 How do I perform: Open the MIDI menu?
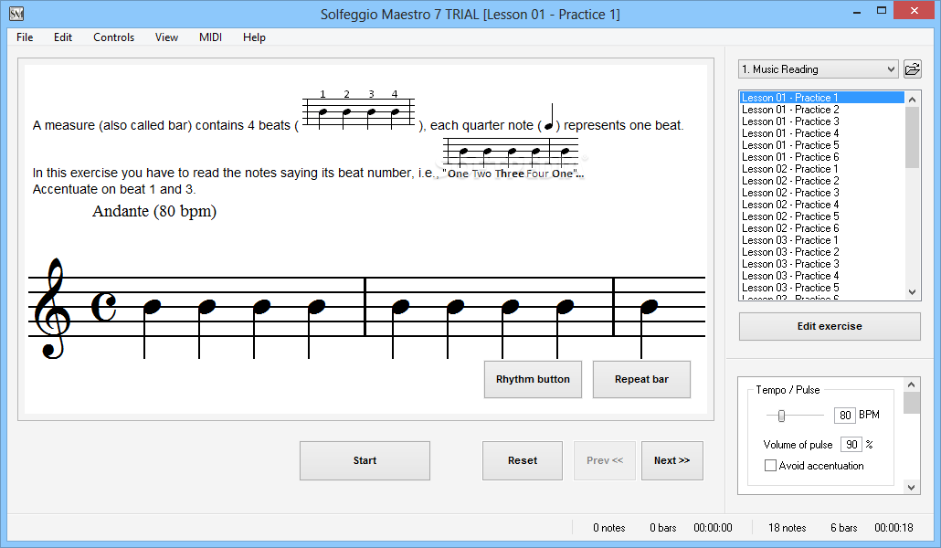coord(211,37)
